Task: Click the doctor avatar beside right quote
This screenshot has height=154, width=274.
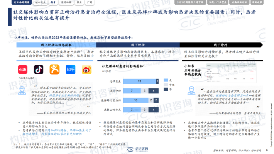Action: coord(191,91)
